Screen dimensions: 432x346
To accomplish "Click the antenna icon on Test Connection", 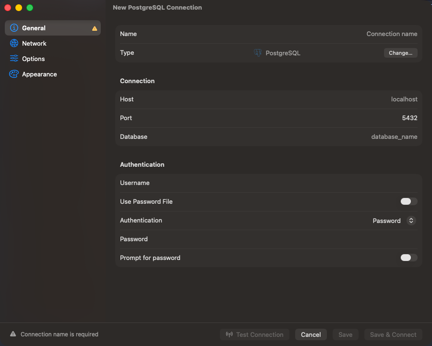I will click(x=229, y=334).
